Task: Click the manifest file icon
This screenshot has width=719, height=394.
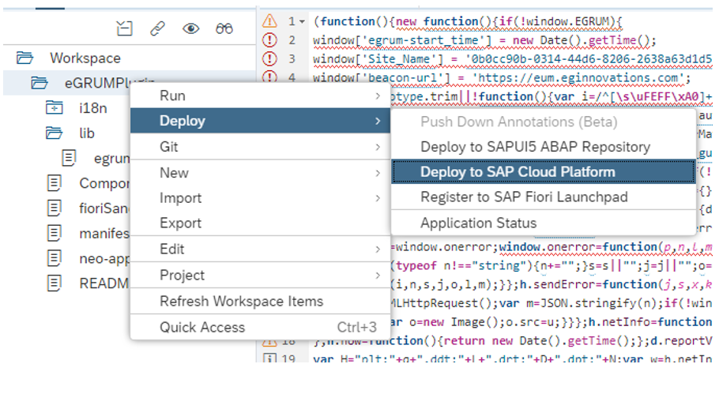Action: [x=54, y=233]
